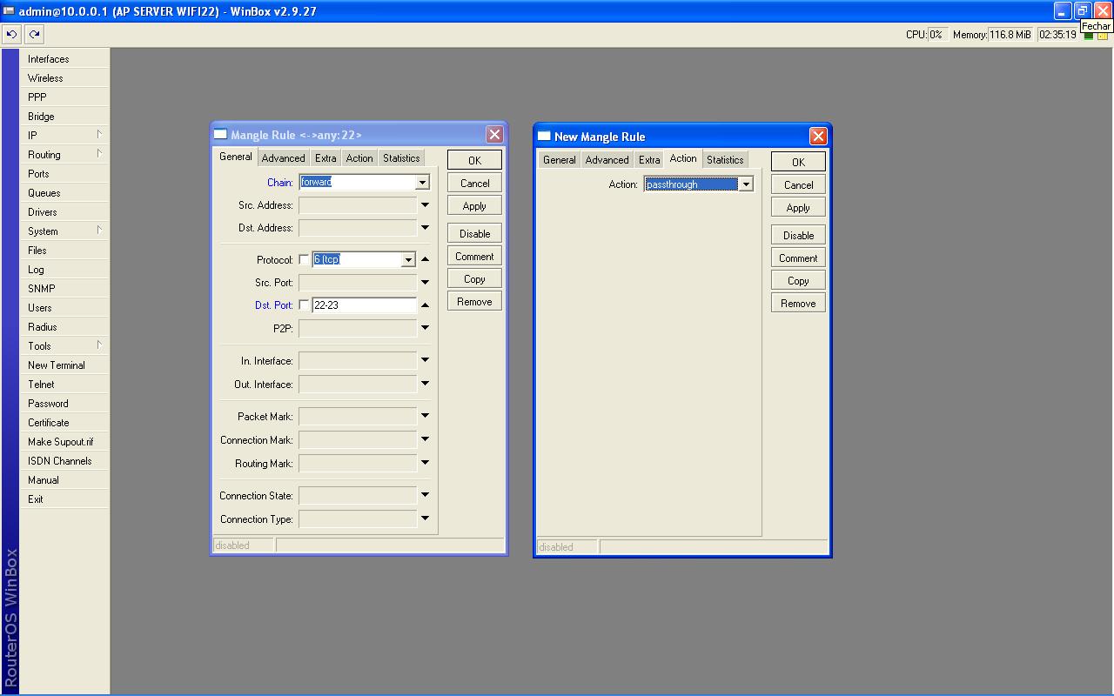
Task: Click Comment in the Mangle Rule window
Action: point(474,256)
